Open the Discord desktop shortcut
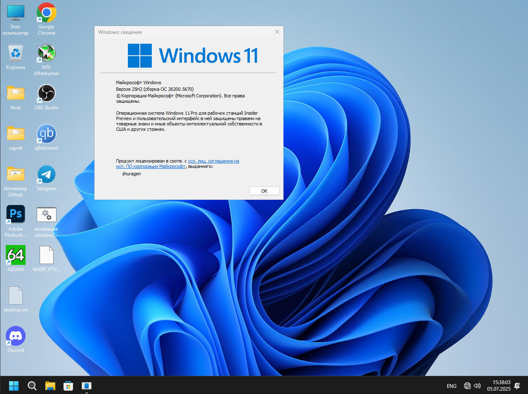 point(16,340)
